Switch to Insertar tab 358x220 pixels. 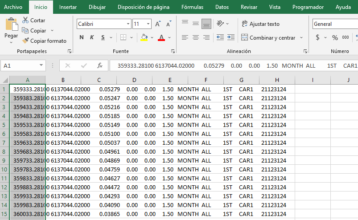(68, 7)
